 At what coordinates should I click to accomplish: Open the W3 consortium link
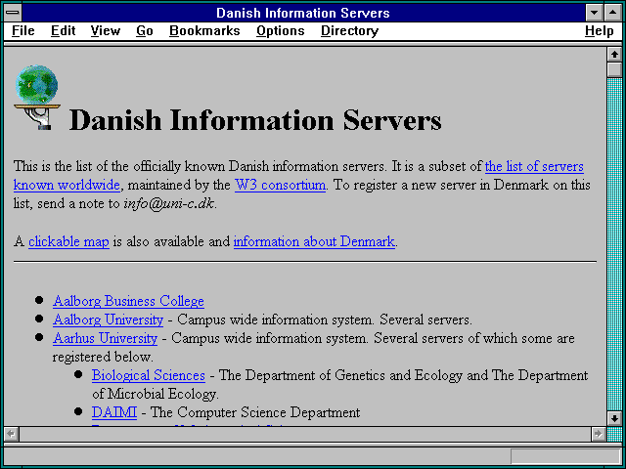(x=280, y=185)
